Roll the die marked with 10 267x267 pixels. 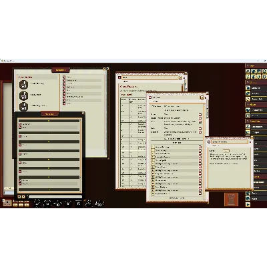[x=58, y=204]
